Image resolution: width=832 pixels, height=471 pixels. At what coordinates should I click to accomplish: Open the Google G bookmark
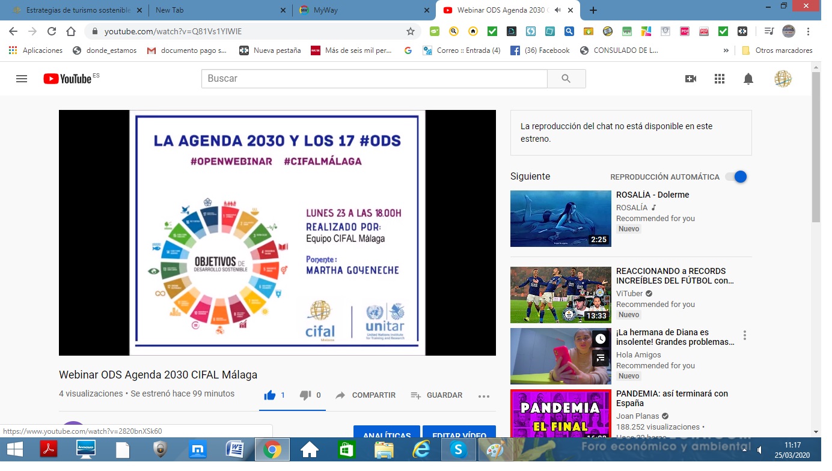pos(408,50)
